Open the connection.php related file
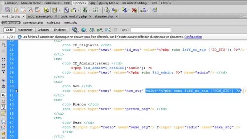This screenshot has height=139, width=247. pyautogui.click(x=33, y=22)
